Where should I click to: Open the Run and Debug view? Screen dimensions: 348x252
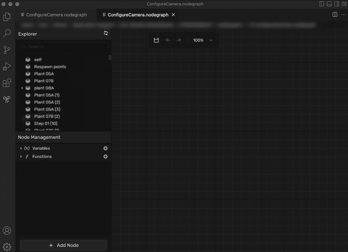tap(7, 66)
